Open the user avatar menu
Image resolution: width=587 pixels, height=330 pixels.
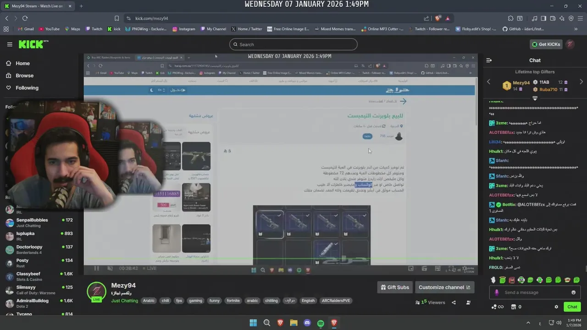[x=570, y=44]
